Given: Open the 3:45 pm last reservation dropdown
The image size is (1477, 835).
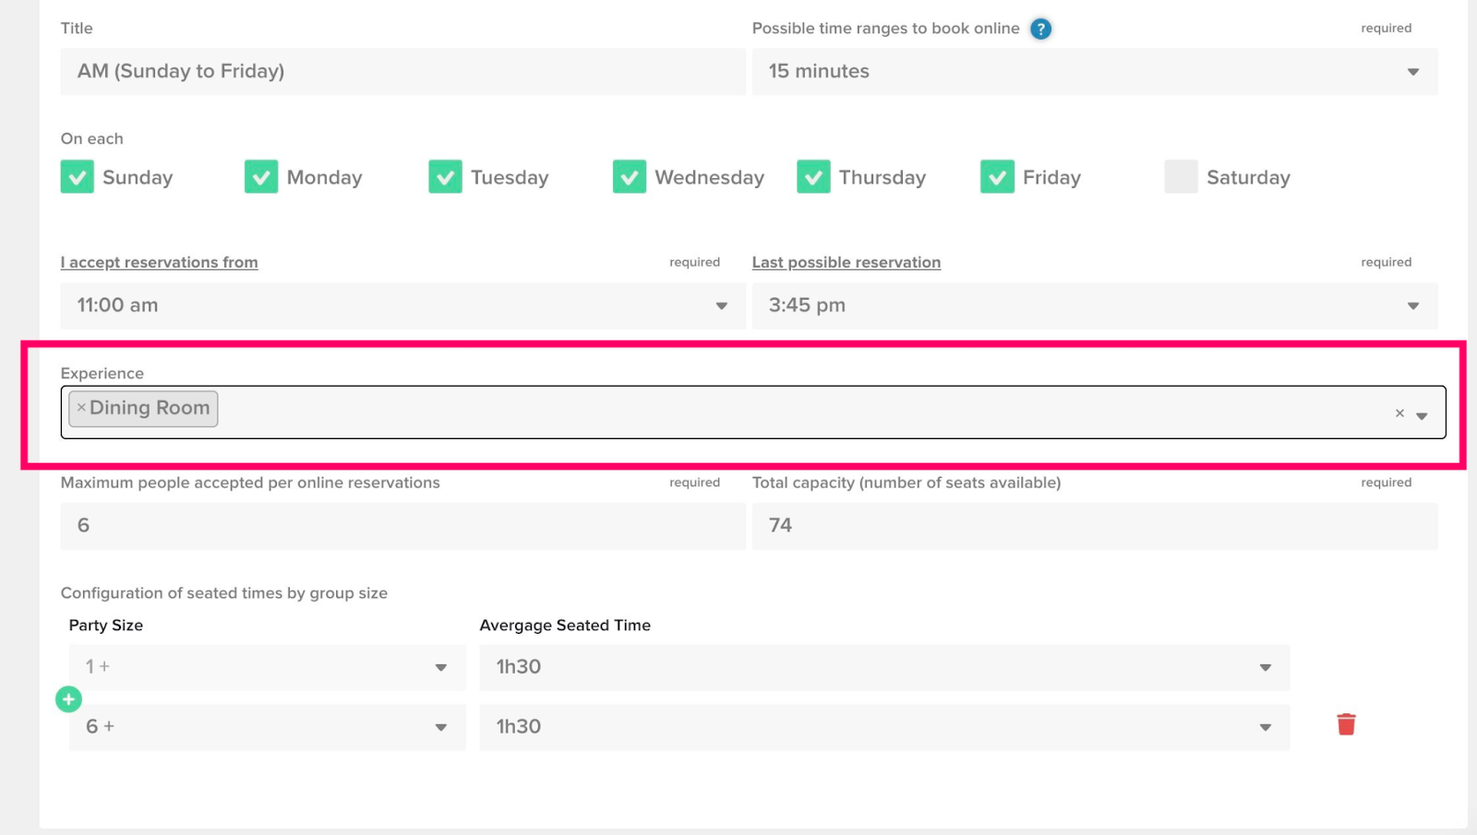Looking at the screenshot, I should pyautogui.click(x=1094, y=305).
